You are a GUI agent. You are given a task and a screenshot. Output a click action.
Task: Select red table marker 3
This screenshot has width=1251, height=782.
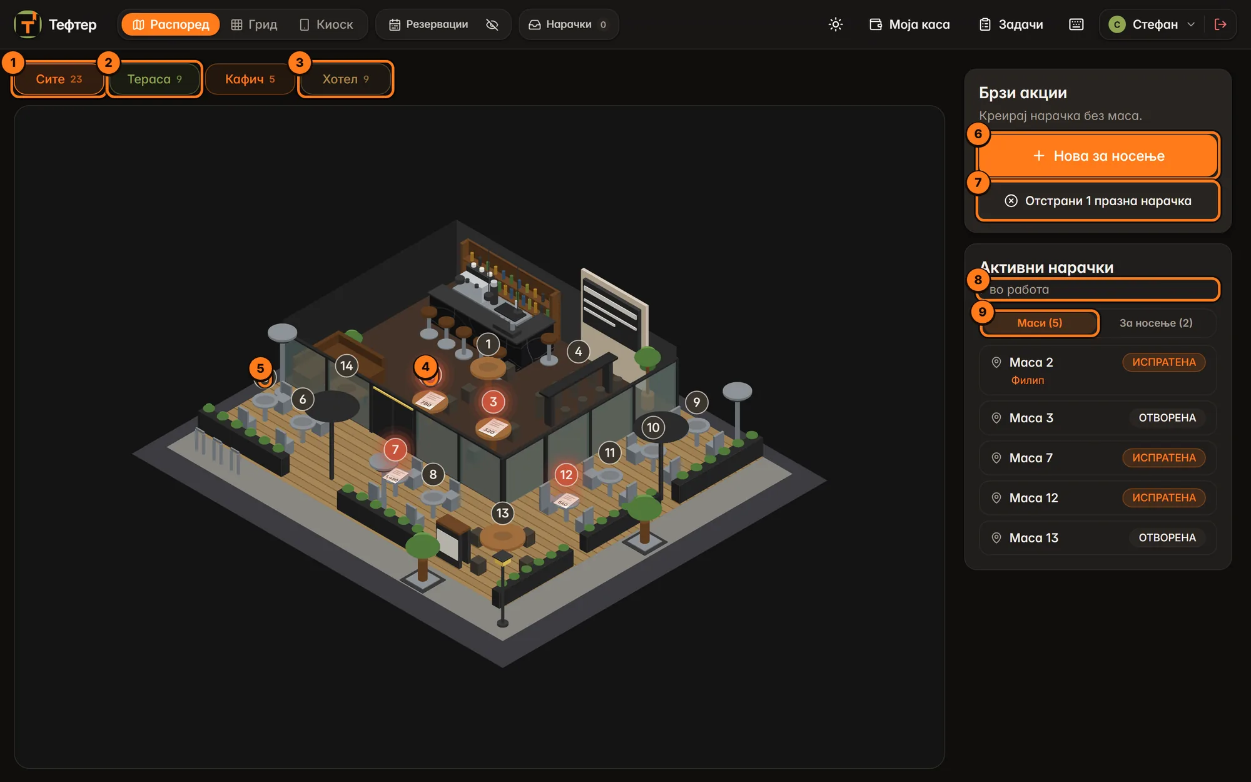493,402
